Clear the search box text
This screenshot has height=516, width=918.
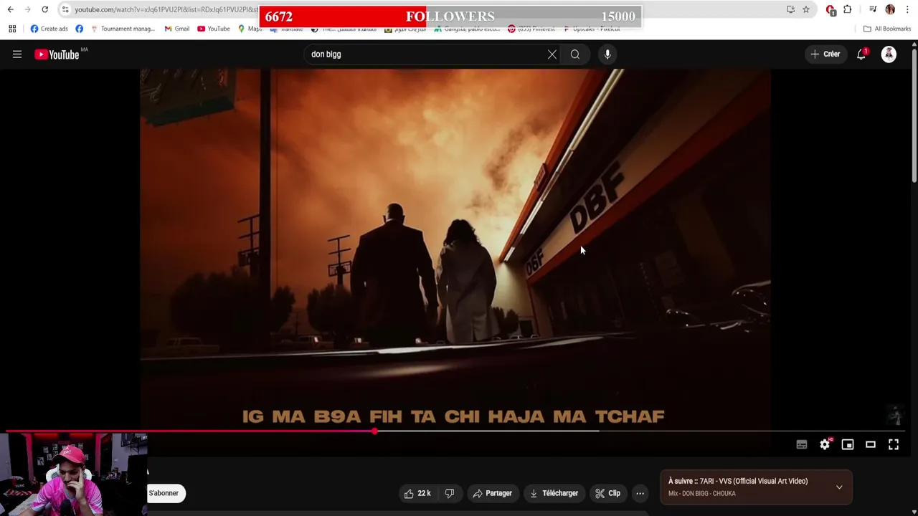552,54
